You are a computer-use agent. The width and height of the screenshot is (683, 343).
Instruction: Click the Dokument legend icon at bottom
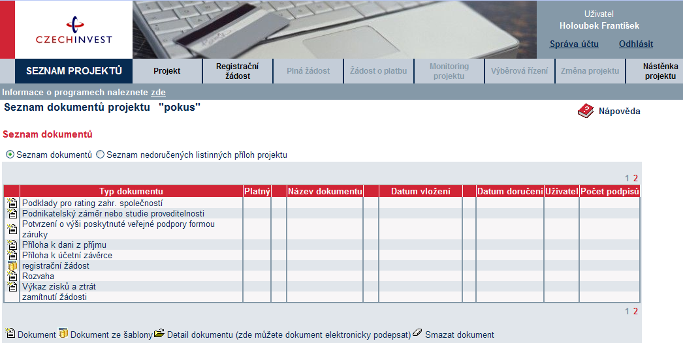pyautogui.click(x=10, y=333)
